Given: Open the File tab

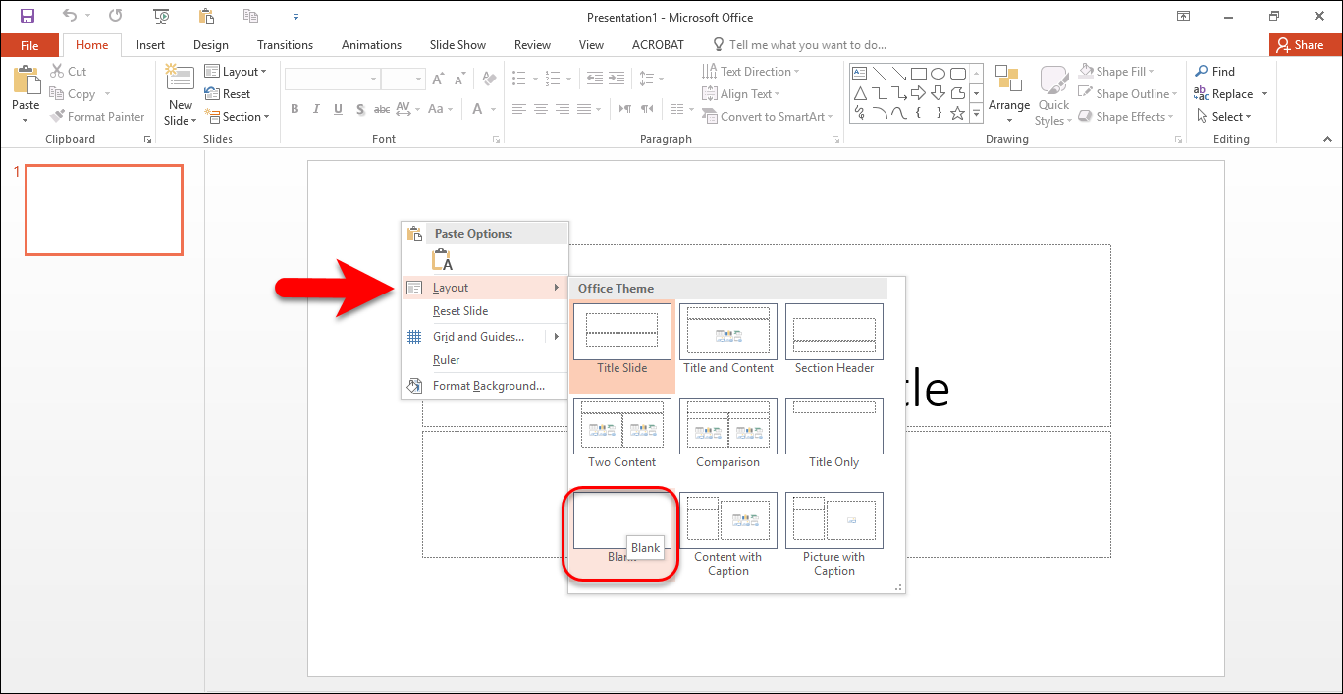Looking at the screenshot, I should (29, 45).
